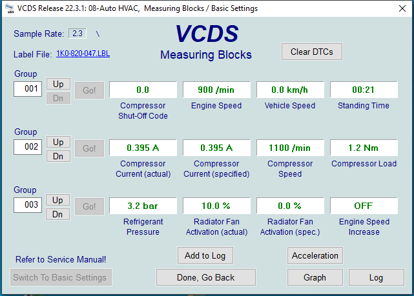Click the Engine Speed 900 /min field
Viewport: 414px width, 296px height.
click(x=216, y=90)
